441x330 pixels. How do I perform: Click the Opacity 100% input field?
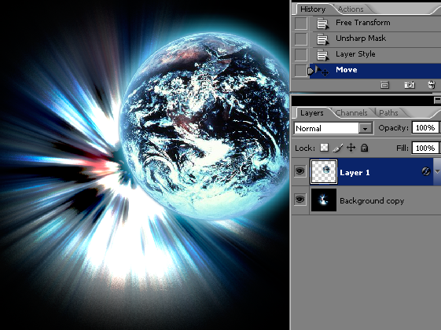(425, 128)
